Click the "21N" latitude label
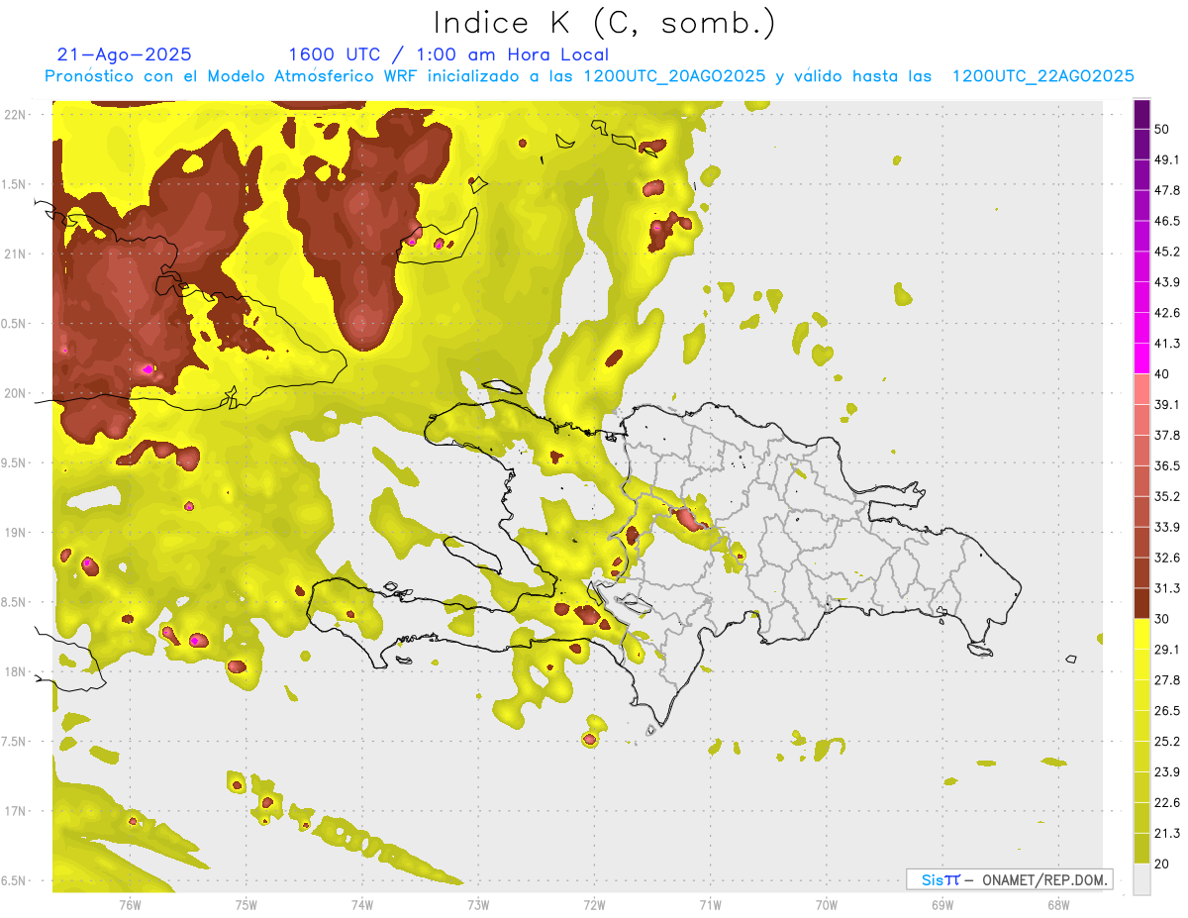 15,254
